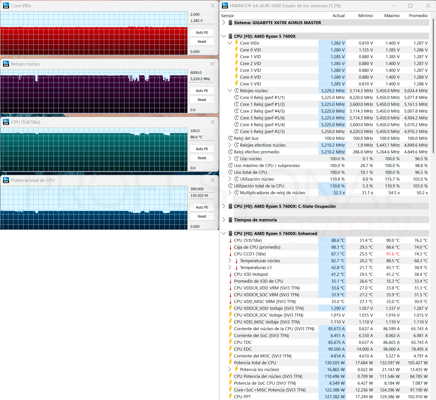Click the clock icon beside Reloj del bus

pyautogui.click(x=230, y=138)
